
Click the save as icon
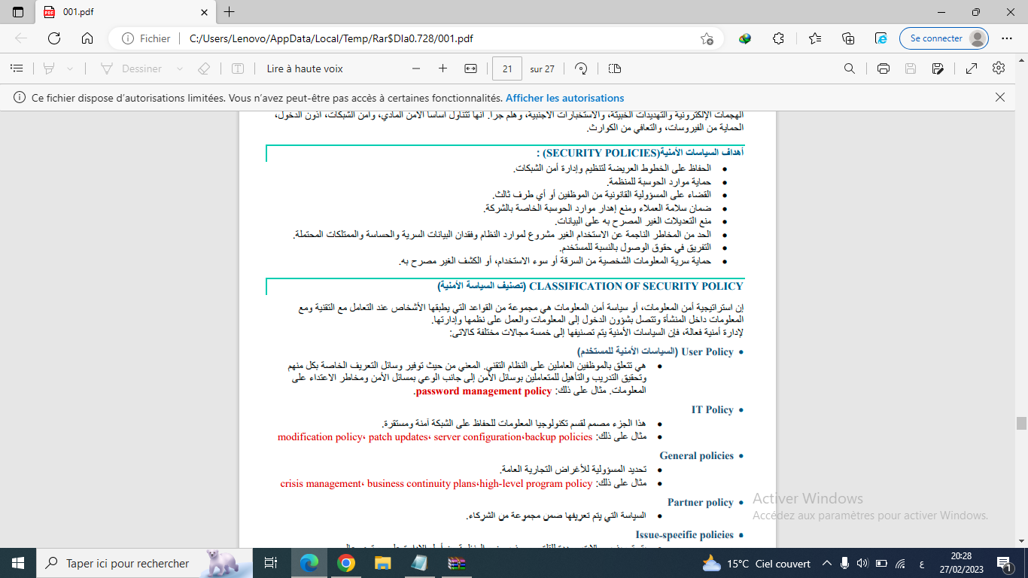tap(938, 68)
